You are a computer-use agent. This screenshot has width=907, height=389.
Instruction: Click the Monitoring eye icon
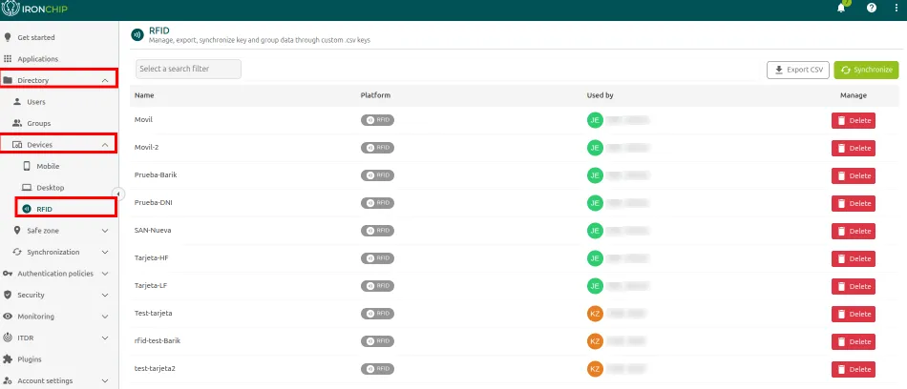tap(8, 317)
